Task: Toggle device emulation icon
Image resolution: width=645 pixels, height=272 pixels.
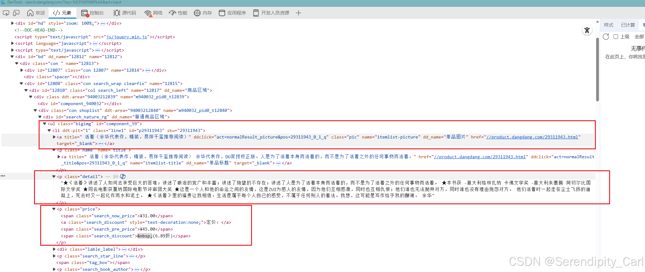Action: tap(16, 13)
